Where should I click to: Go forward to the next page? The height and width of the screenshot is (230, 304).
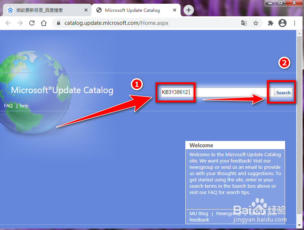pos(20,23)
